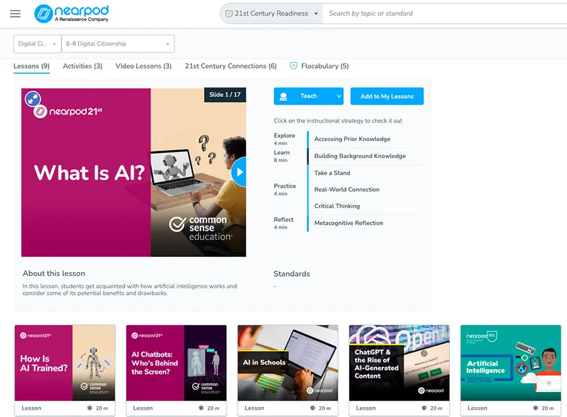
Task: Play next slide with blue arrow button
Action: click(239, 172)
